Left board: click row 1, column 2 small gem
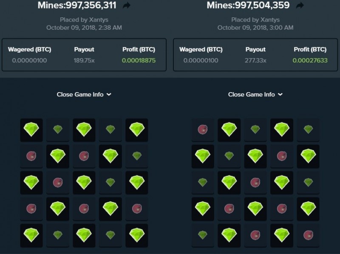 (58, 130)
